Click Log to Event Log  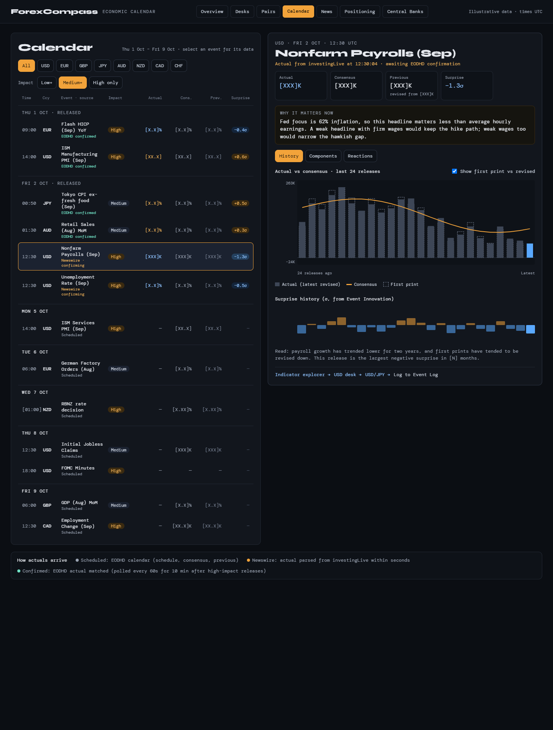[416, 375]
